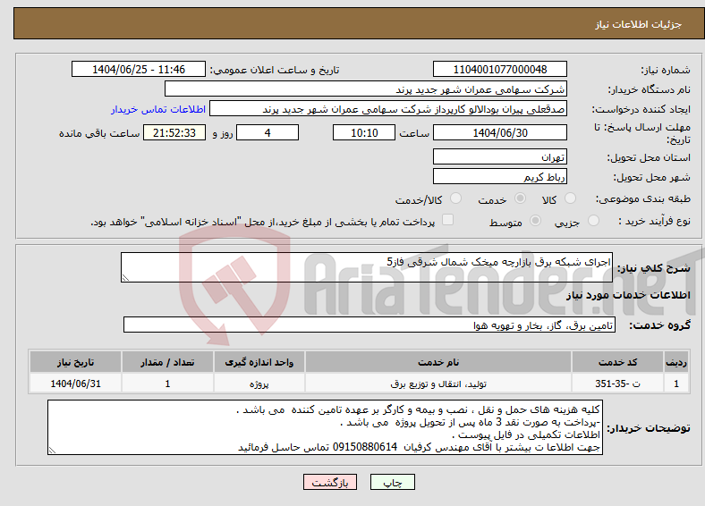Click service code cell ت -35-351

(618, 384)
